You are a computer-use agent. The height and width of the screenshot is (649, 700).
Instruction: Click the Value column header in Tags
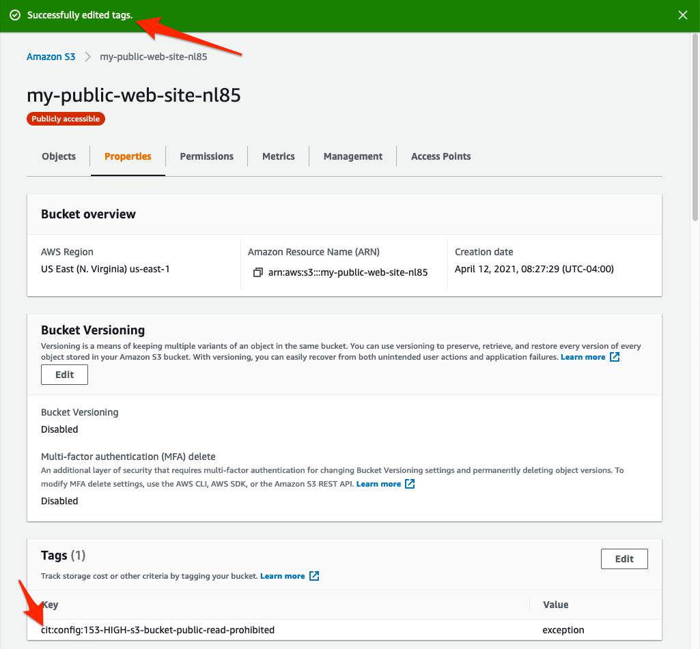coord(556,605)
